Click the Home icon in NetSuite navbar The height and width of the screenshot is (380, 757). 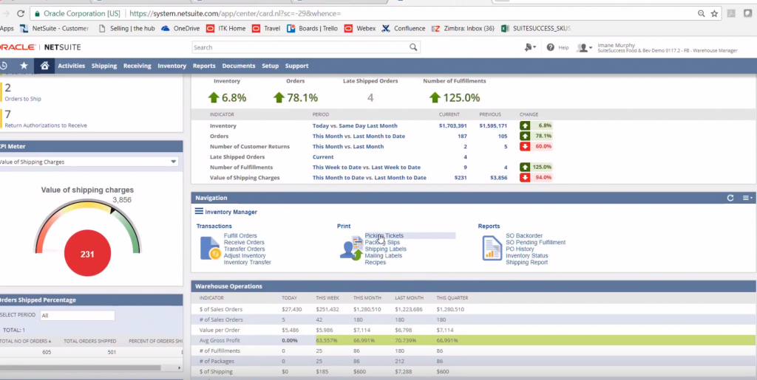point(44,66)
